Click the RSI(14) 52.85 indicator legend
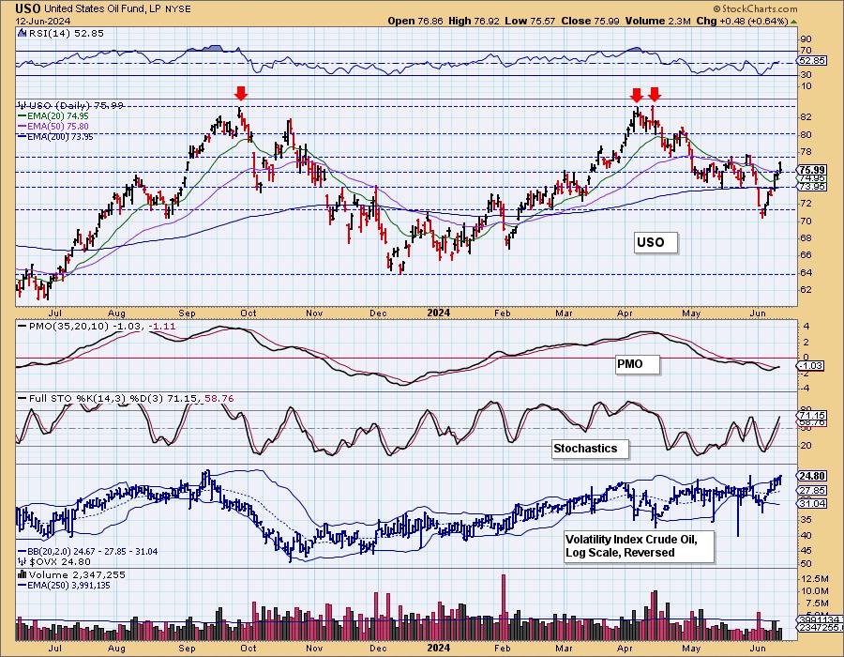 pyautogui.click(x=61, y=33)
